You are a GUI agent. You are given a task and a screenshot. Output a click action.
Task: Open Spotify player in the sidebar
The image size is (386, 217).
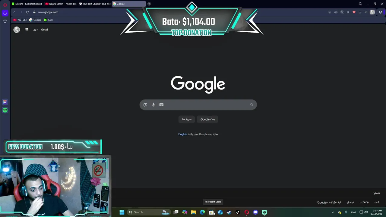click(5, 110)
